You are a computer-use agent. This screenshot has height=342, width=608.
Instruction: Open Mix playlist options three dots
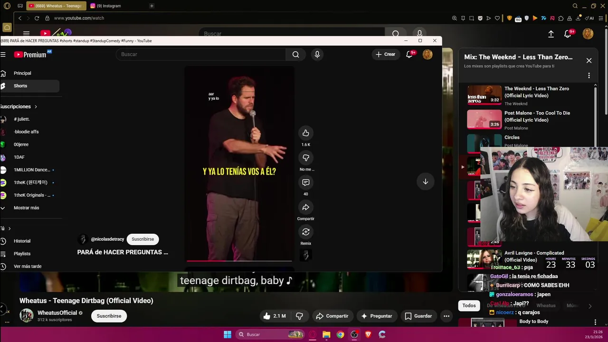pyautogui.click(x=589, y=76)
